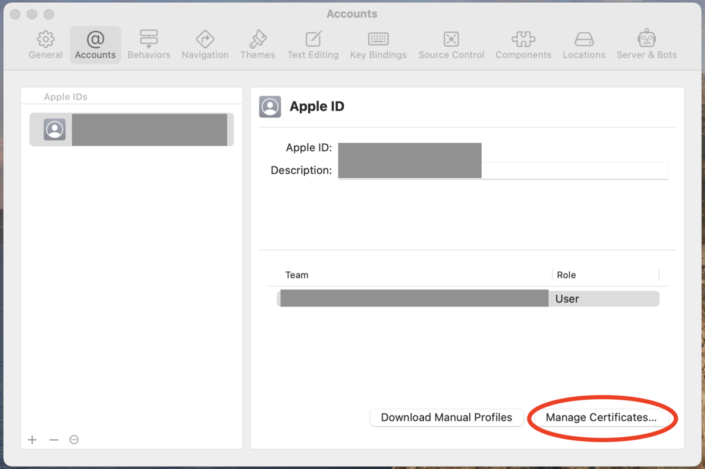This screenshot has height=469, width=705.
Task: Open Source Control preferences
Action: [x=451, y=45]
